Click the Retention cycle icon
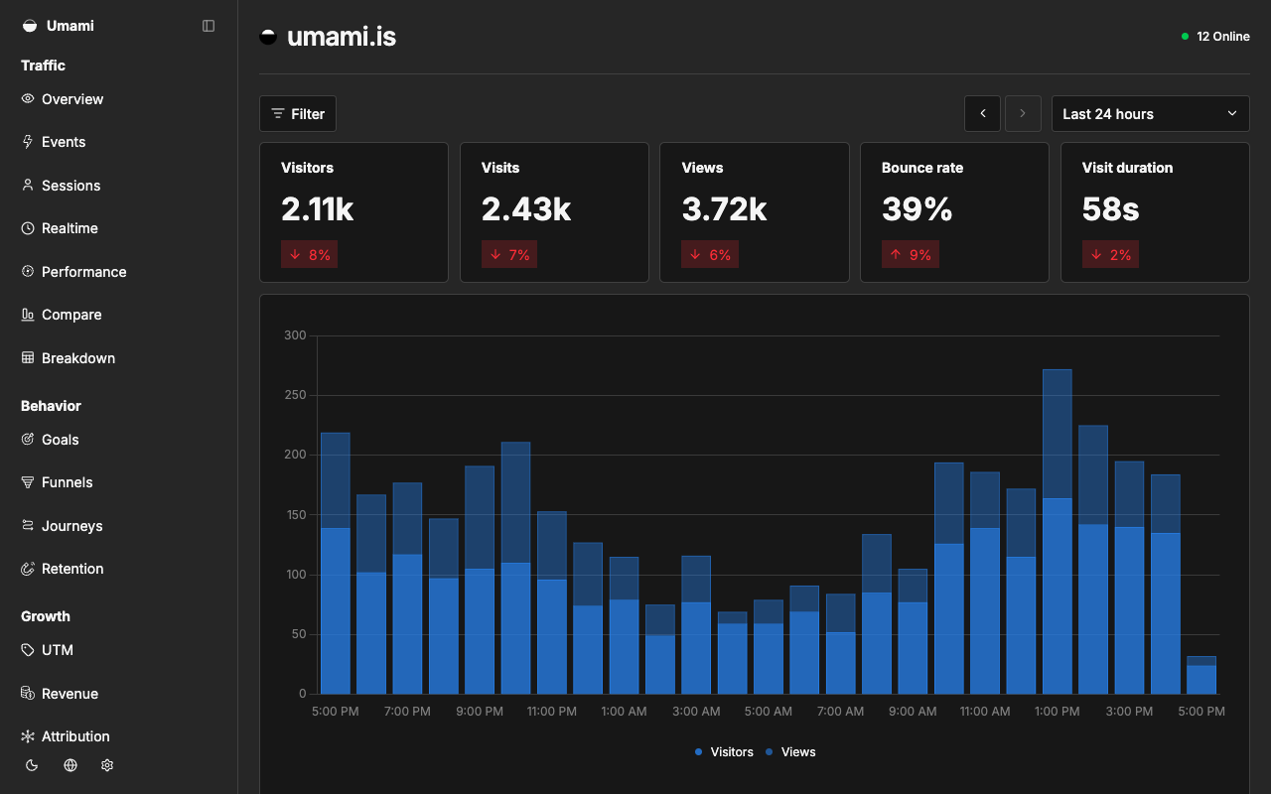The image size is (1271, 794). click(x=28, y=569)
